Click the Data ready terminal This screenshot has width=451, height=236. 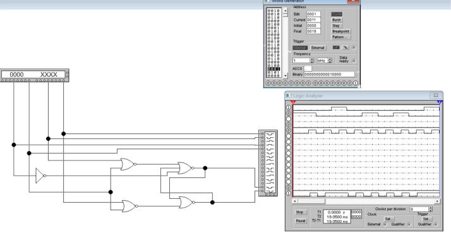354,60
